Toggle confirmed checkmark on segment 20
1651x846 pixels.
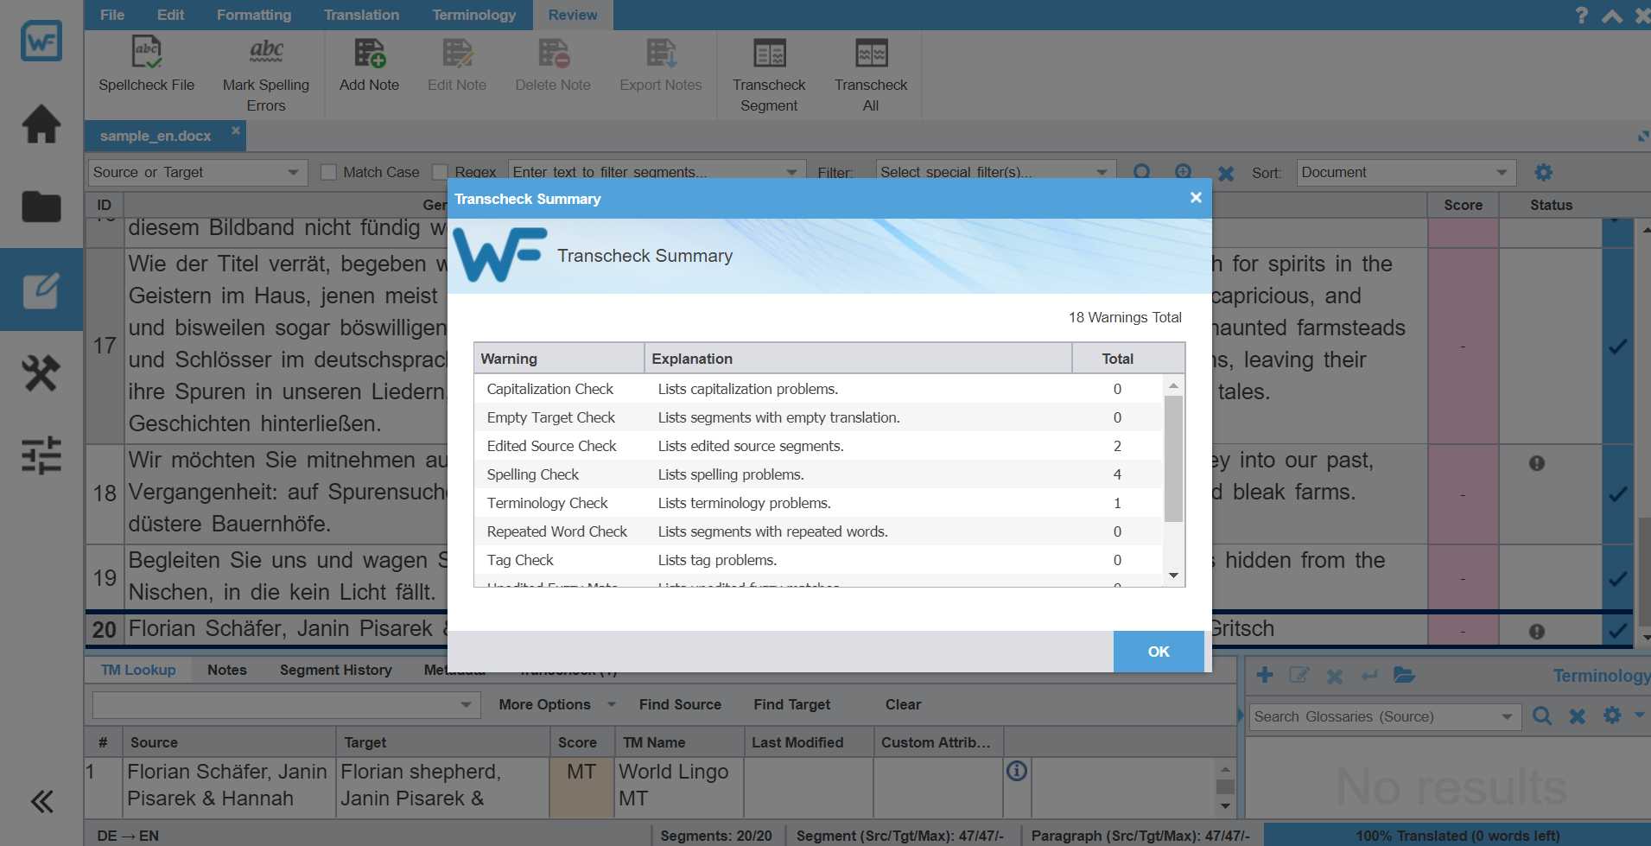pos(1618,631)
